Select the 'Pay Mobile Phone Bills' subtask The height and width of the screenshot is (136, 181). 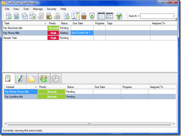21,92
